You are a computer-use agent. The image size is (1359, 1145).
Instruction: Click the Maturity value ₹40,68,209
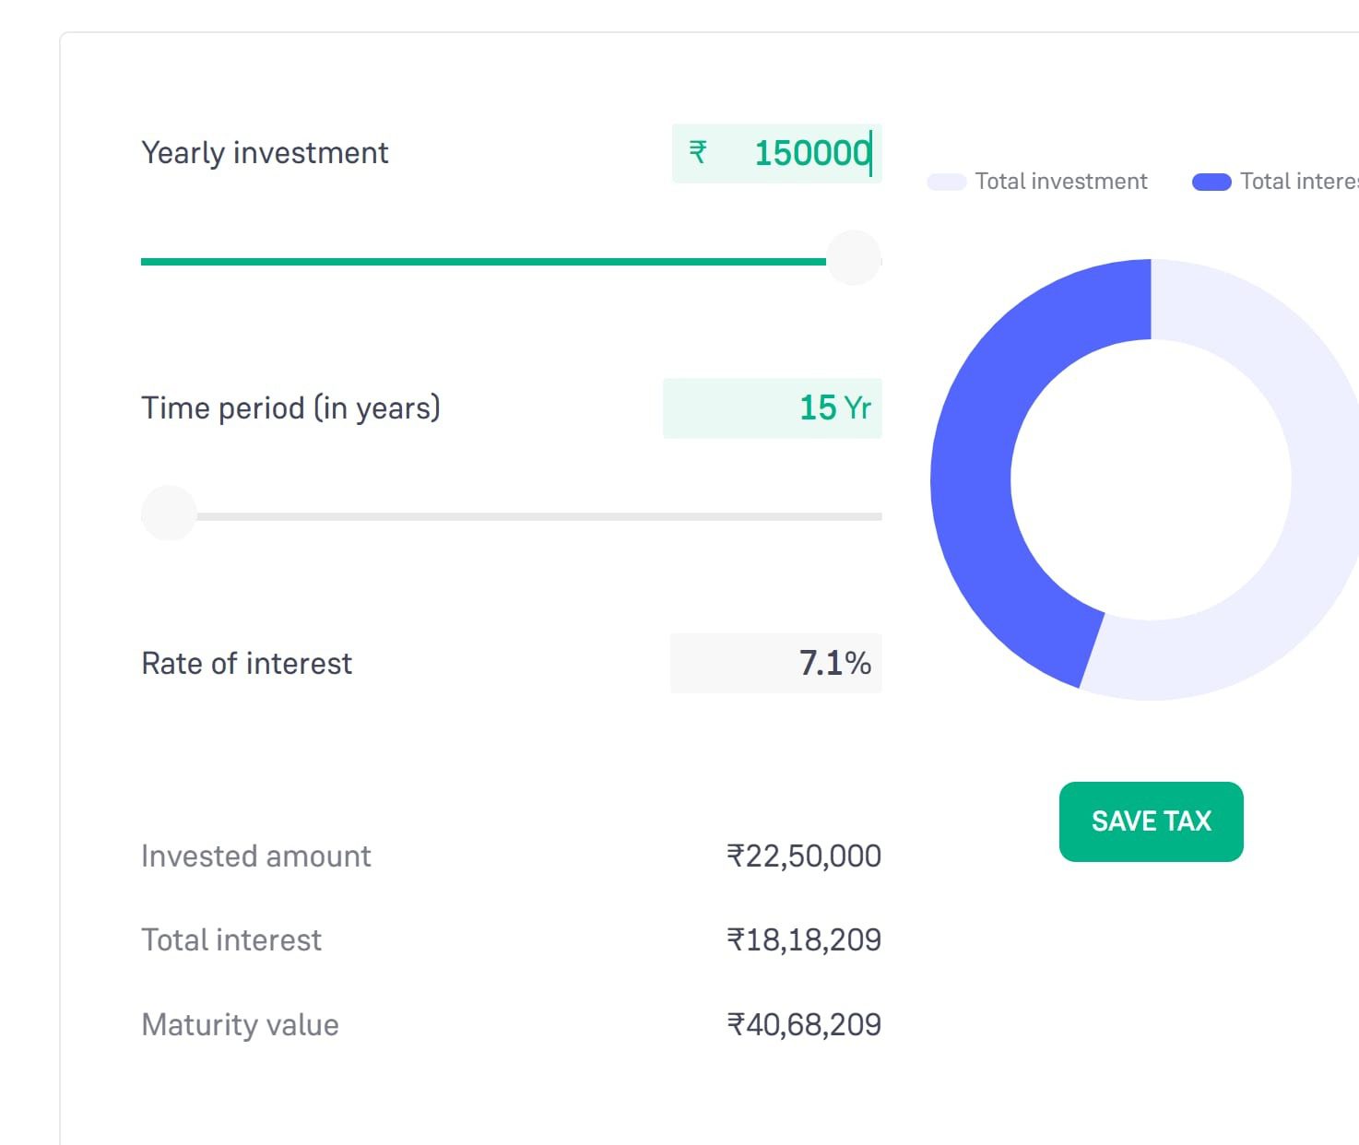[804, 1025]
